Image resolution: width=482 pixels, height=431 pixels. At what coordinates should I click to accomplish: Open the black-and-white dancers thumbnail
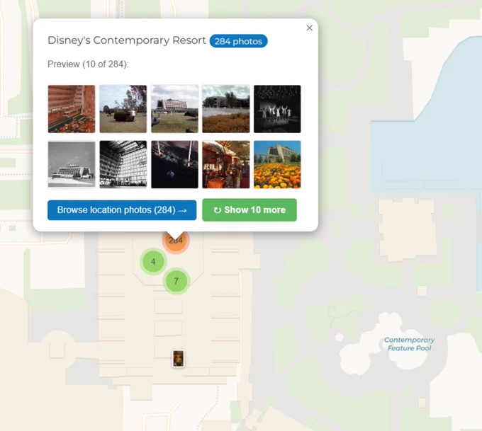pos(277,109)
